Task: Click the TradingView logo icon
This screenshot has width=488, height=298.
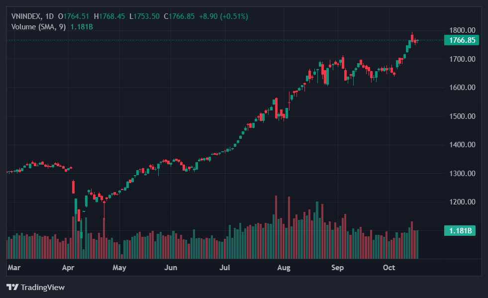Action: tap(12, 287)
